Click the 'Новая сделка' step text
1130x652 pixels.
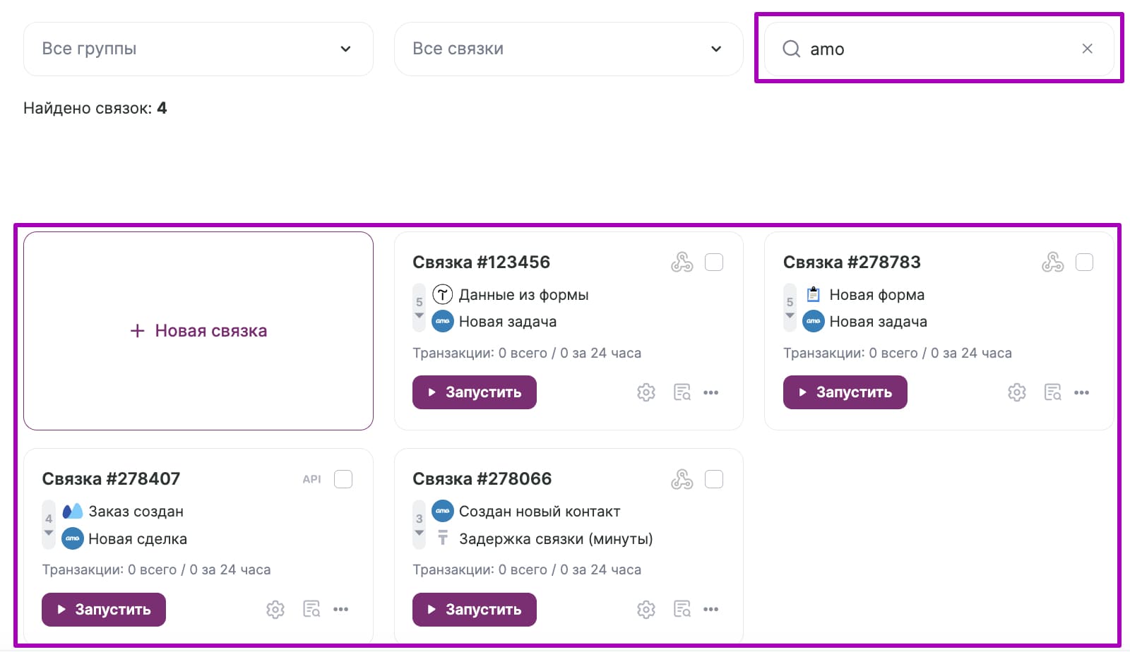click(x=138, y=539)
